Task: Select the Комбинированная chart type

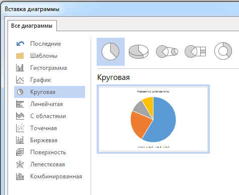Action: point(49,176)
